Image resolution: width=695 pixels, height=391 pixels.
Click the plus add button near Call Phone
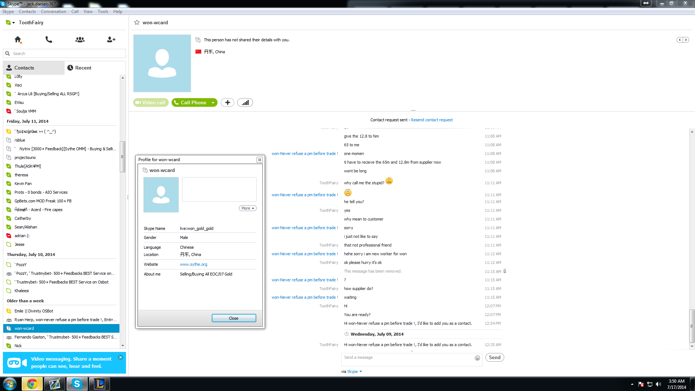227,103
